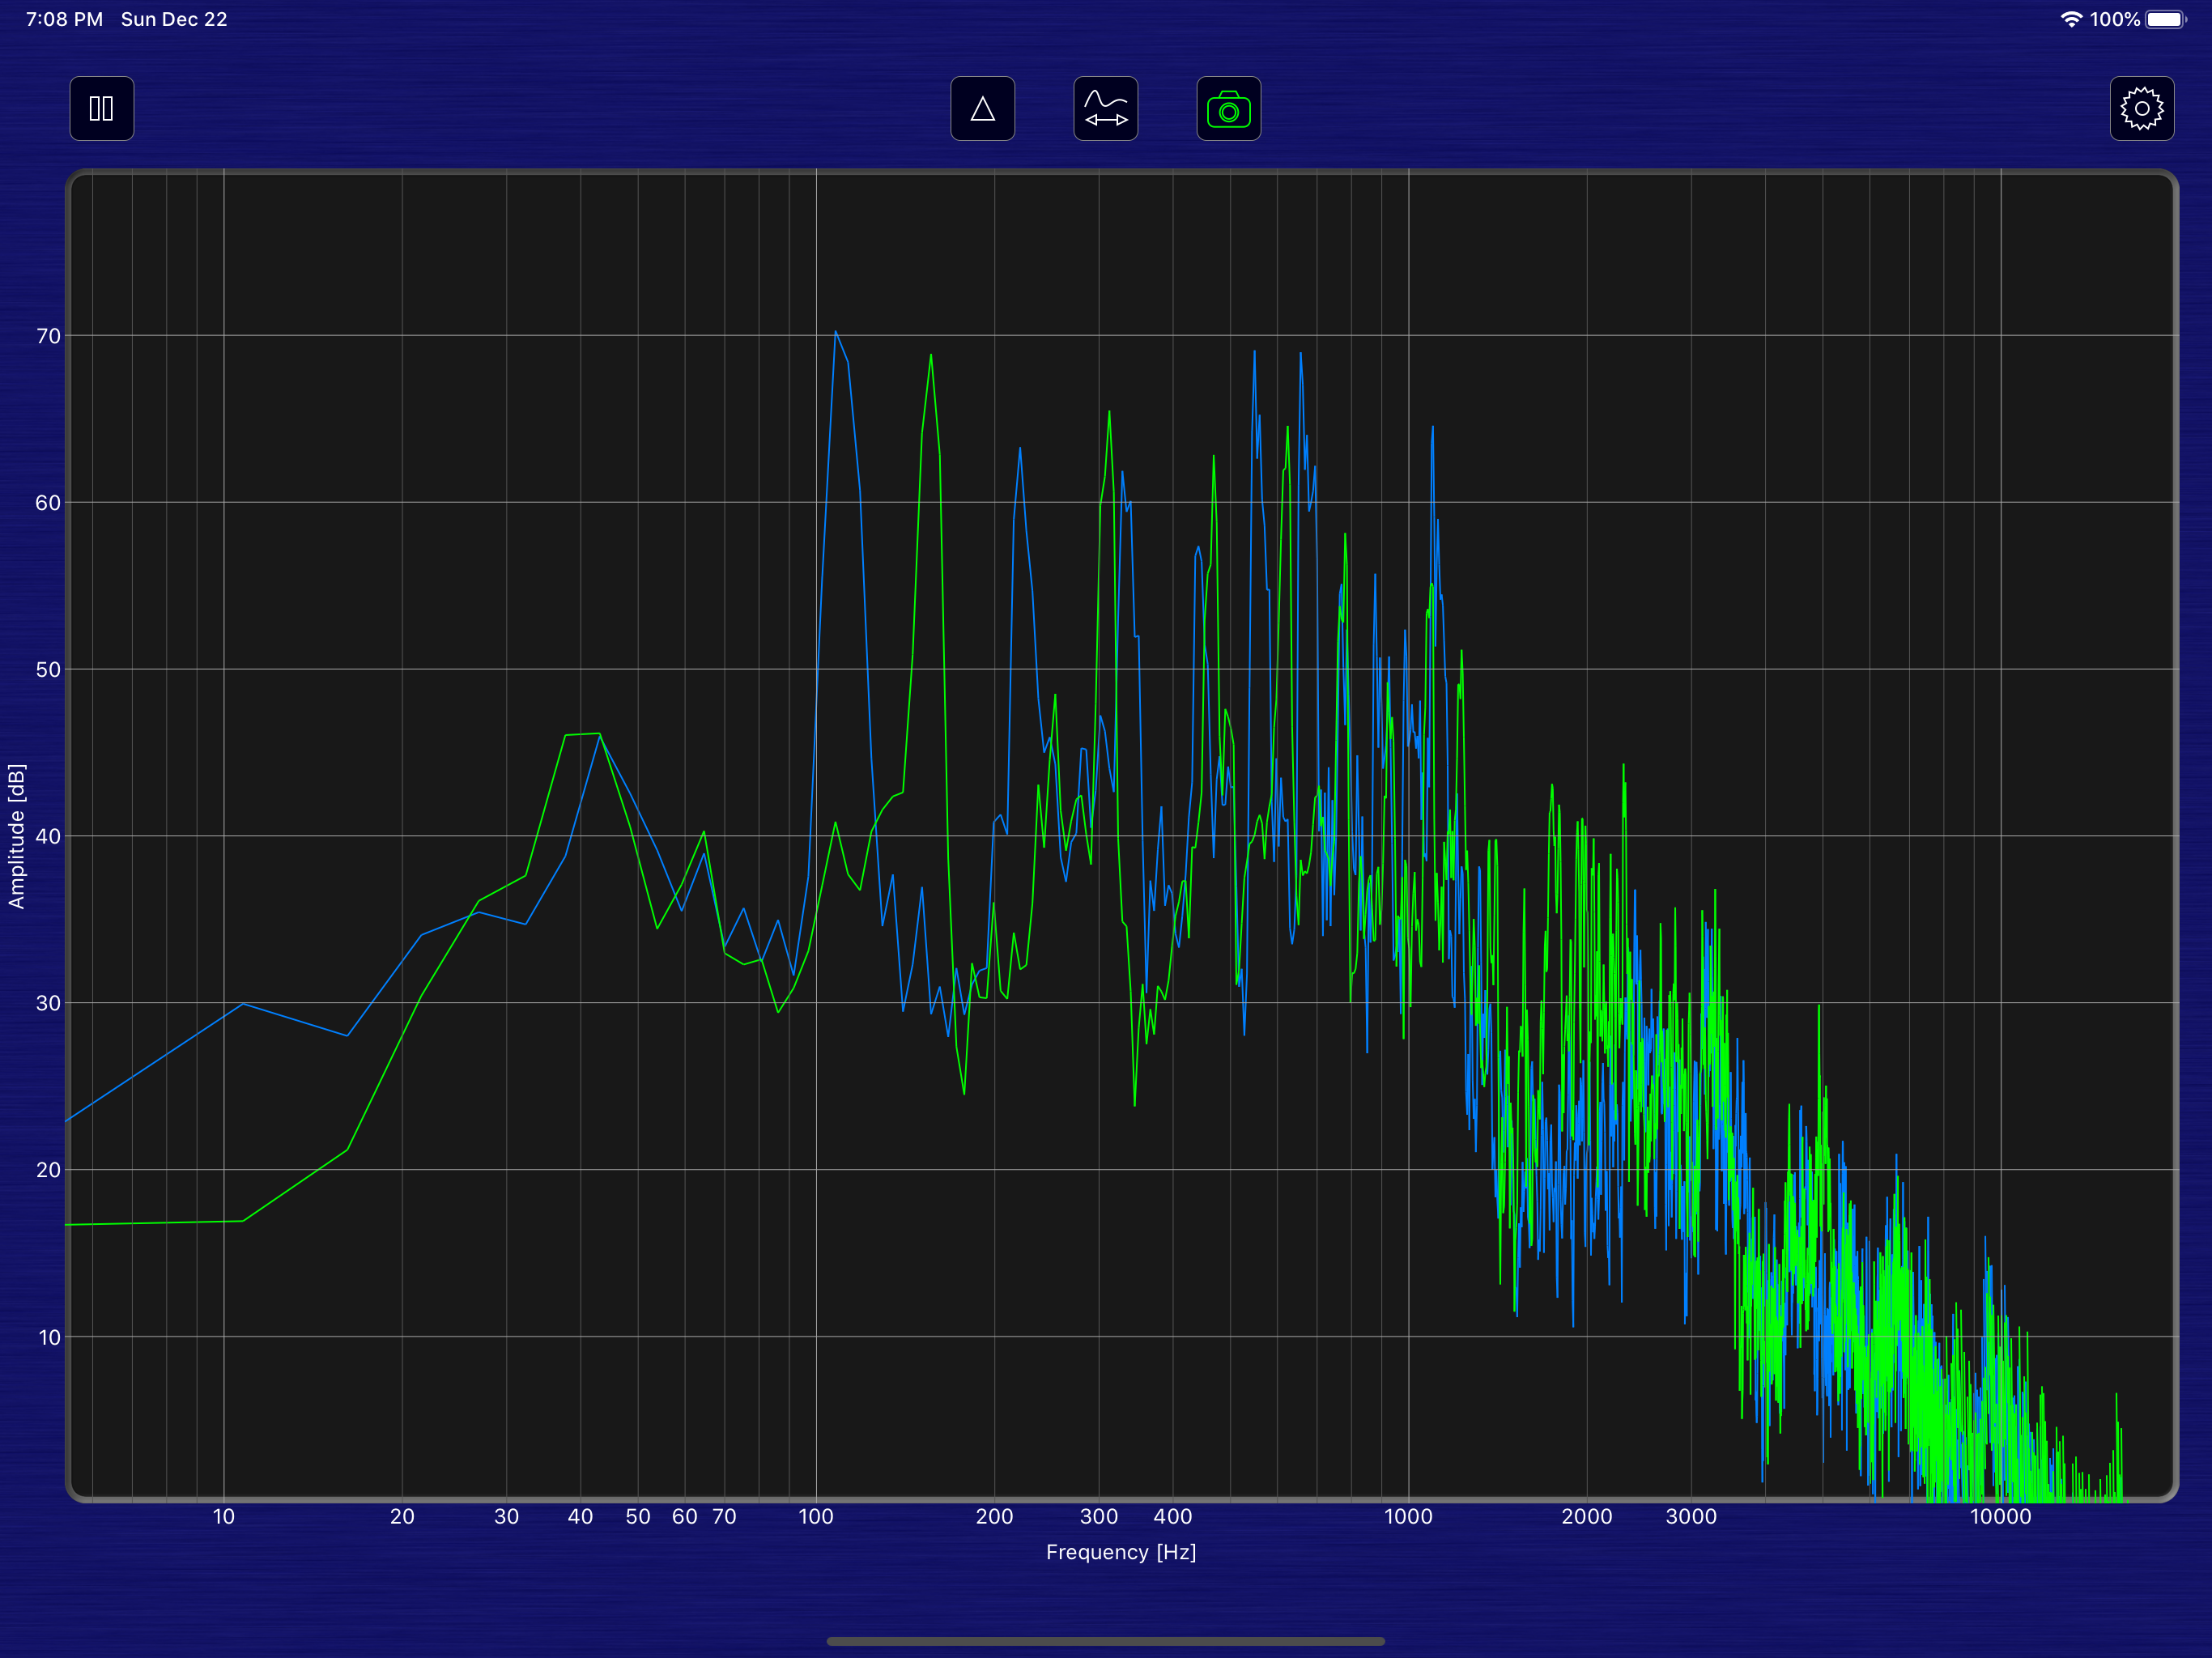Pause the live spectrum analysis
2212x1658 pixels.
(x=101, y=108)
